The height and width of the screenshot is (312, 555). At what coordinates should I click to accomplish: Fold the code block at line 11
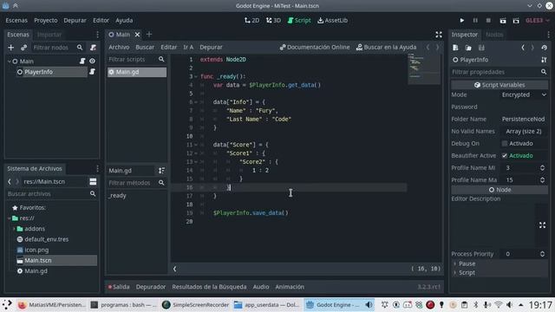click(x=196, y=145)
